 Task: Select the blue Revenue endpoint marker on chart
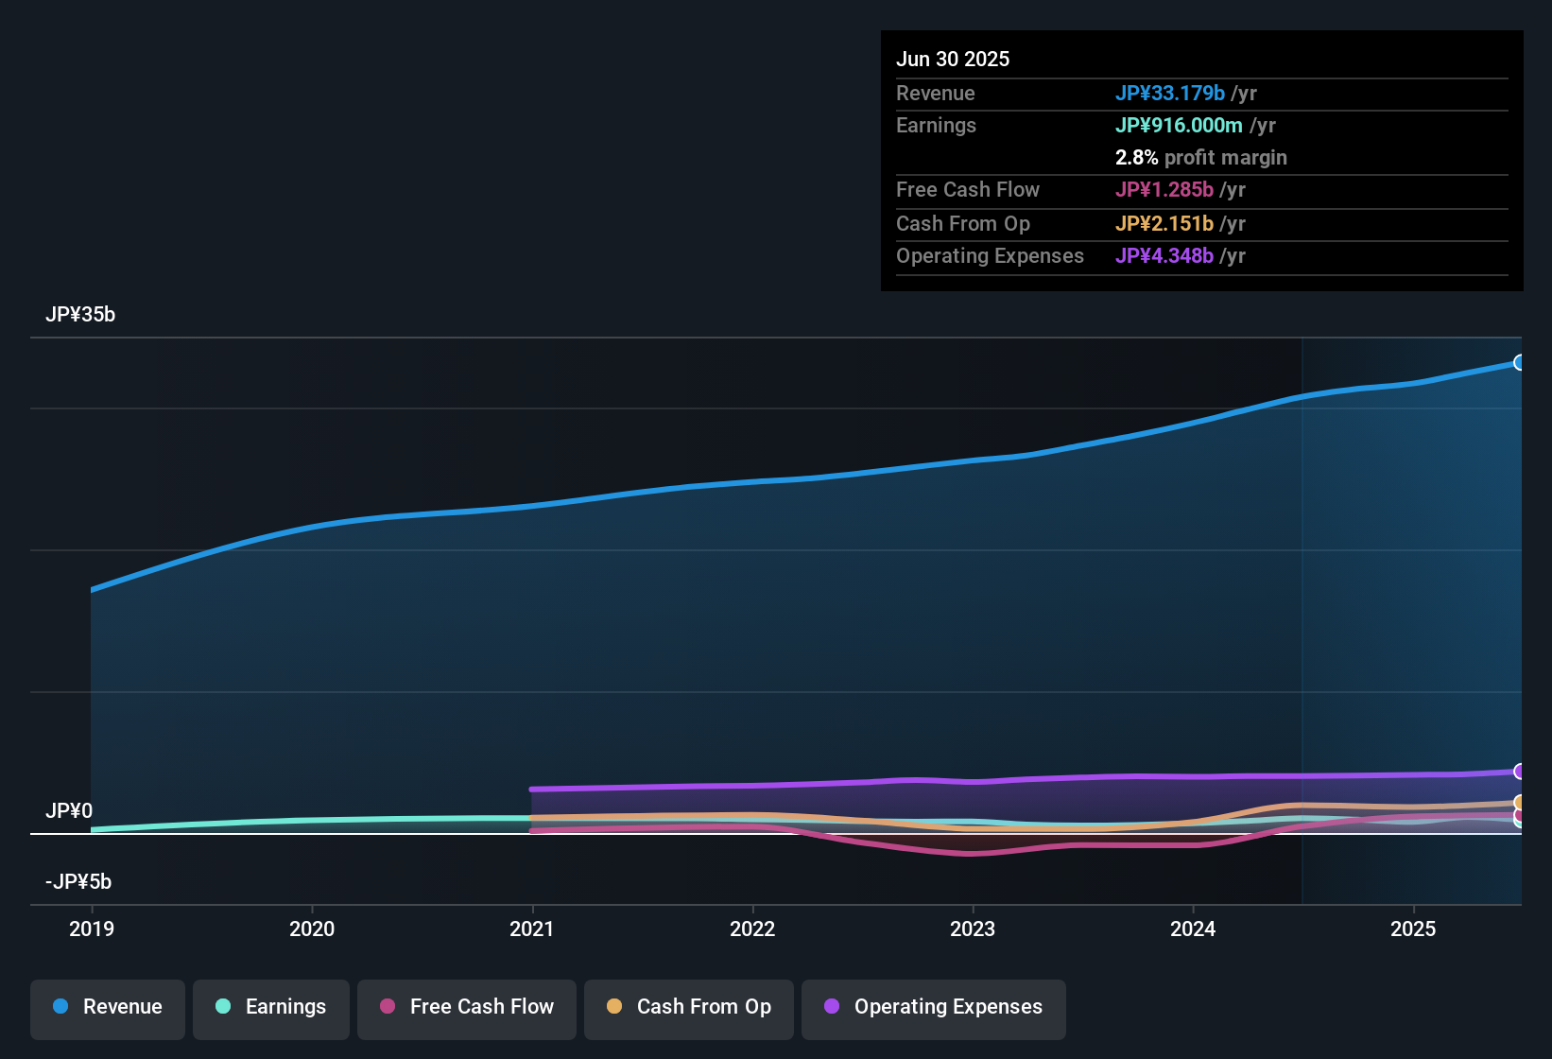(1520, 362)
